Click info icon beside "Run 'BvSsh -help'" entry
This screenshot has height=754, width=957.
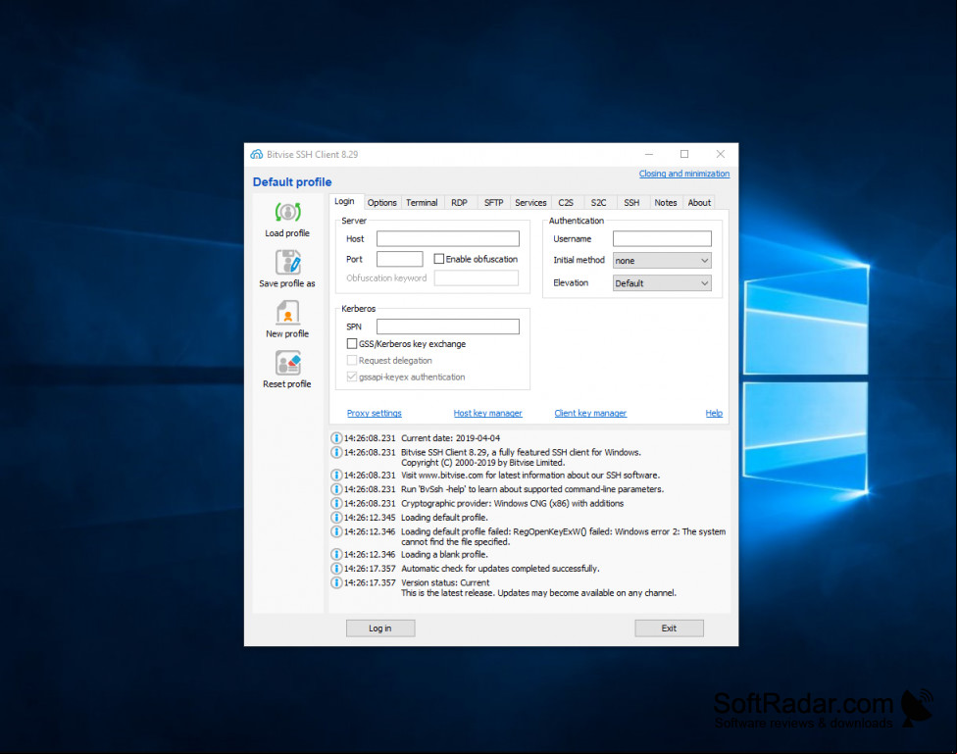click(336, 489)
